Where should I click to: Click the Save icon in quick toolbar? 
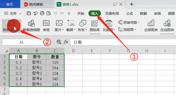29,13
